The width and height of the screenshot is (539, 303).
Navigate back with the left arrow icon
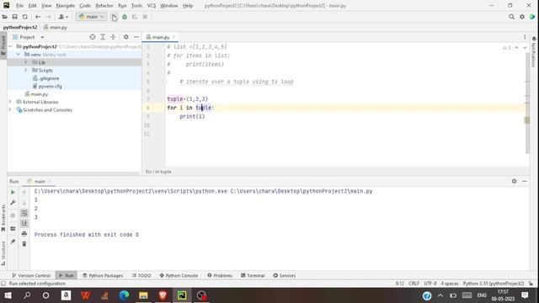[38, 17]
